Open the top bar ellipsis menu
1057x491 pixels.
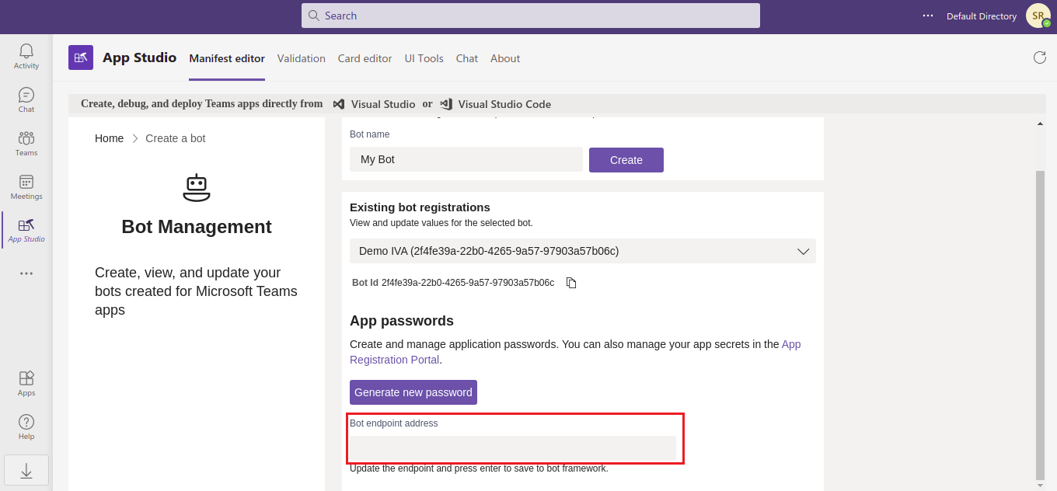pos(927,16)
